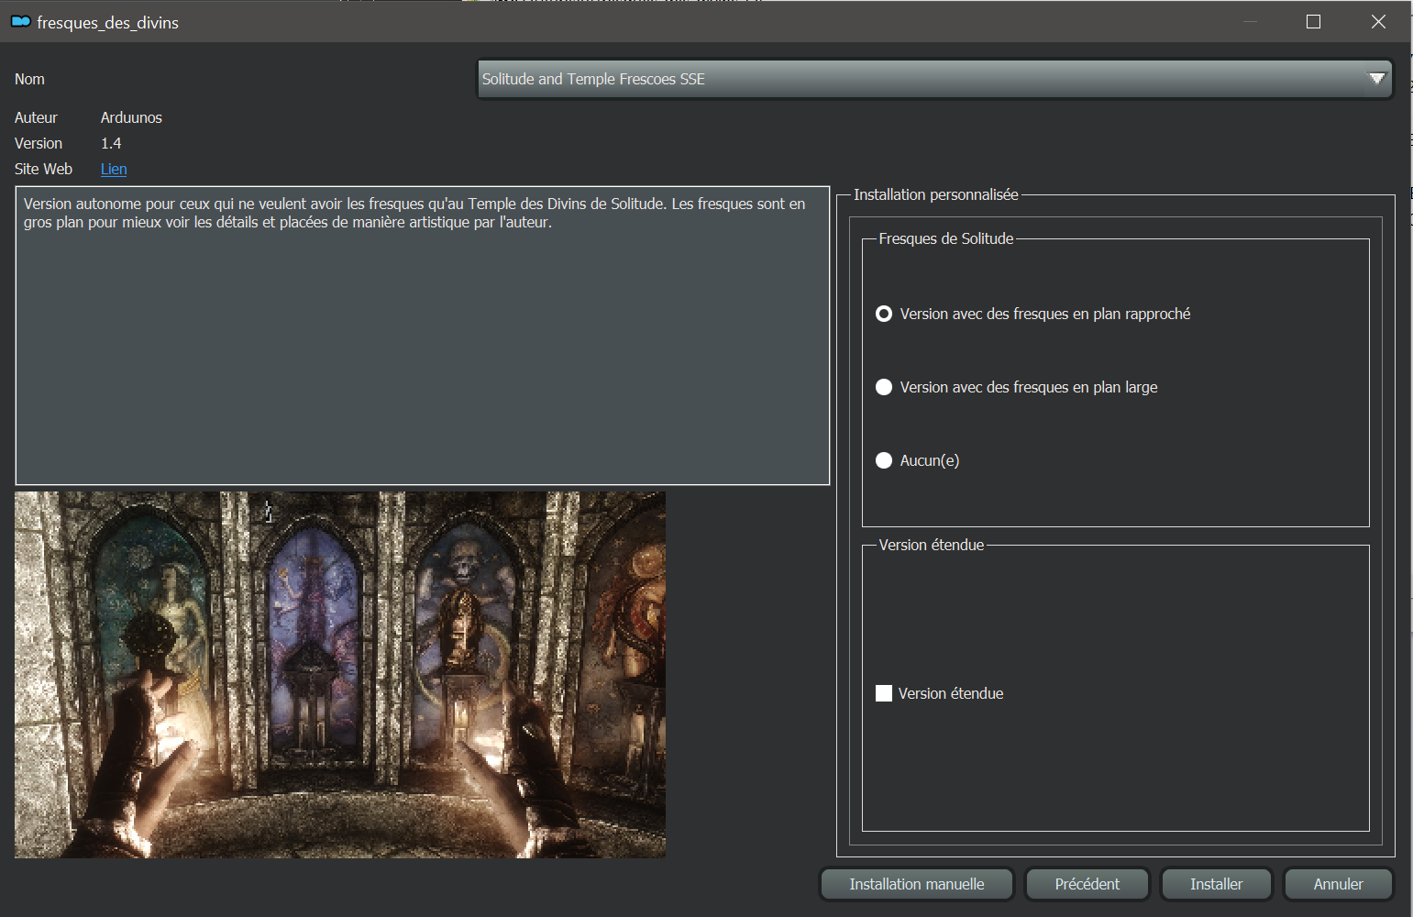Maximize the fresques_des_divins window
Image resolution: width=1413 pixels, height=917 pixels.
(1313, 21)
